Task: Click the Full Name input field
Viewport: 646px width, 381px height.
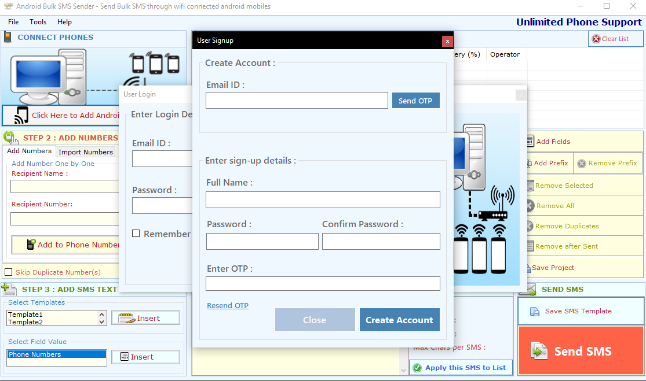Action: 323,200
